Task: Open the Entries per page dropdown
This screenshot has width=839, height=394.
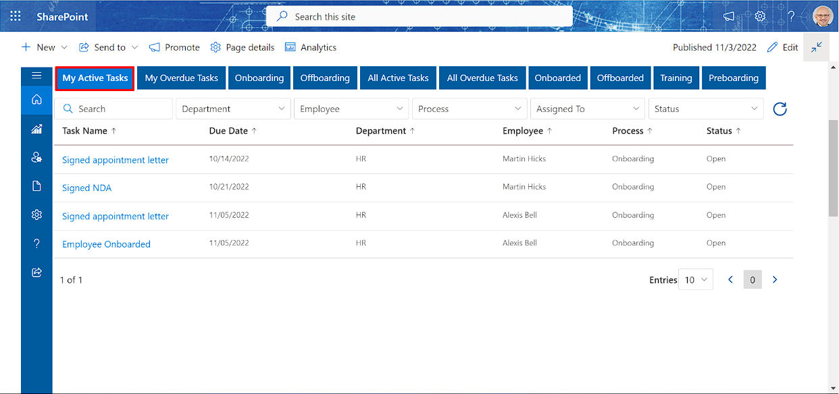Action: tap(695, 279)
